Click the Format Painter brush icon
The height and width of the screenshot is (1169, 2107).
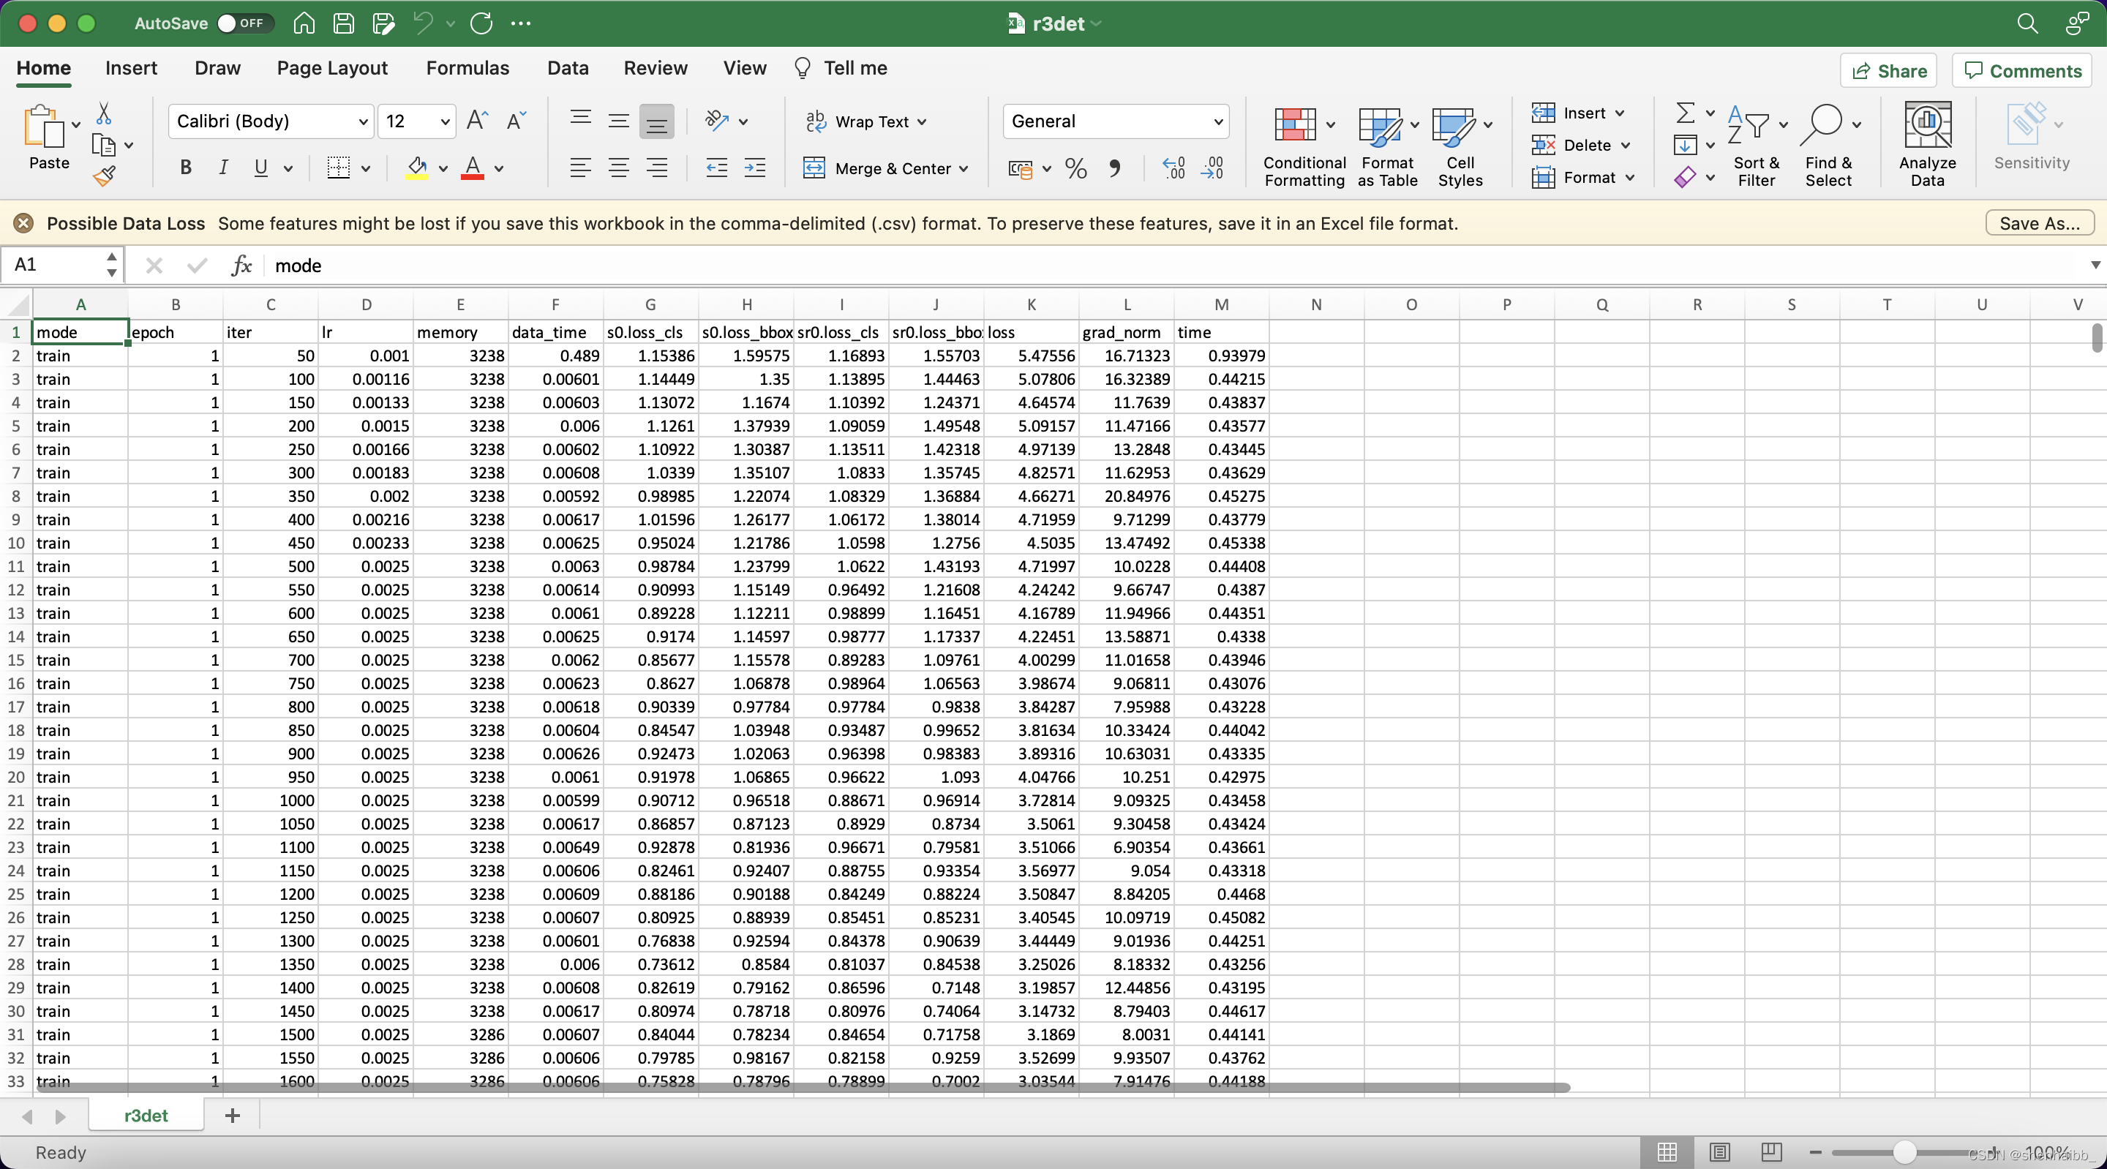(104, 176)
